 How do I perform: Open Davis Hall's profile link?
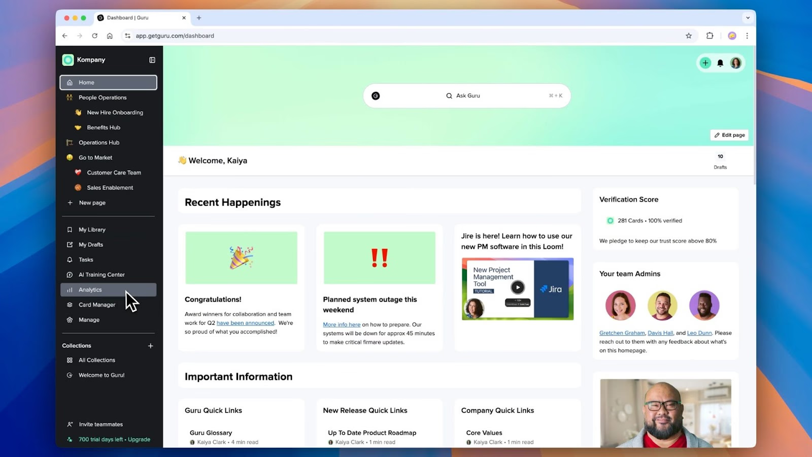(x=660, y=333)
